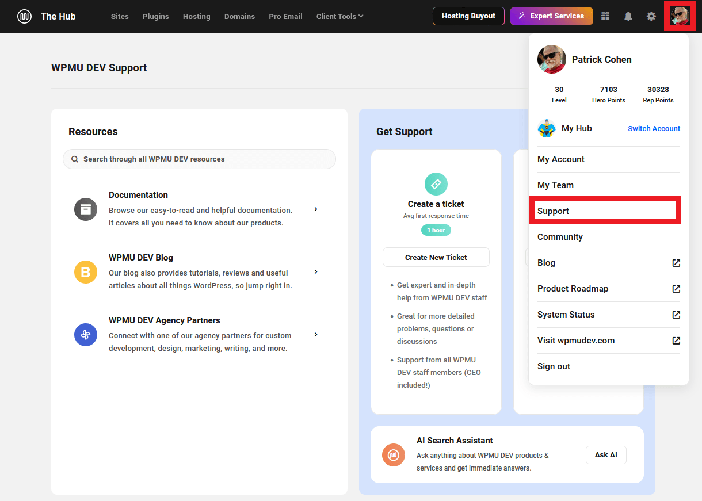
Task: Click the AI Search Assistant heading
Action: (x=455, y=441)
